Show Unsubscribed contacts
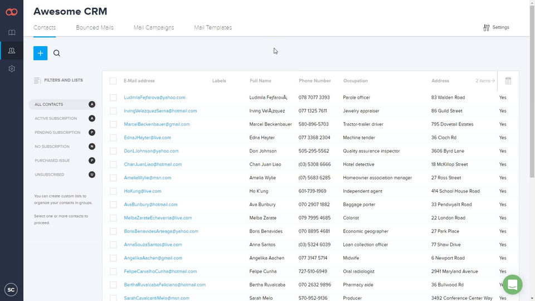Viewport: 535px width, 301px height. [x=50, y=174]
